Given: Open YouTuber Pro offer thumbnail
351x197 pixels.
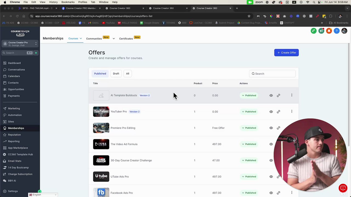Looking at the screenshot, I should pos(101,112).
